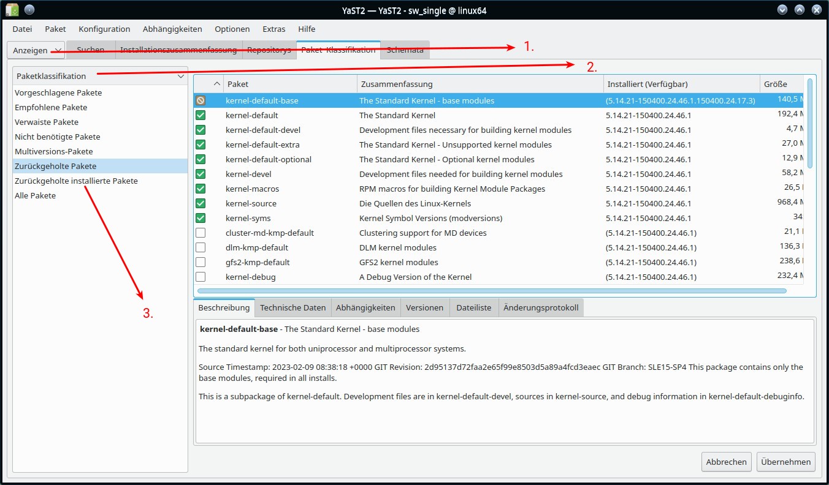Screen dimensions: 829x485
Task: Switch to the Schemata tab
Action: click(x=405, y=50)
